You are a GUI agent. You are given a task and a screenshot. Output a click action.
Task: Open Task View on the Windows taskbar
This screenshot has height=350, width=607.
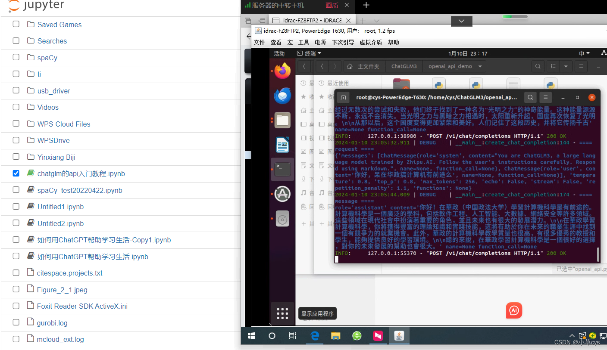tap(293, 336)
